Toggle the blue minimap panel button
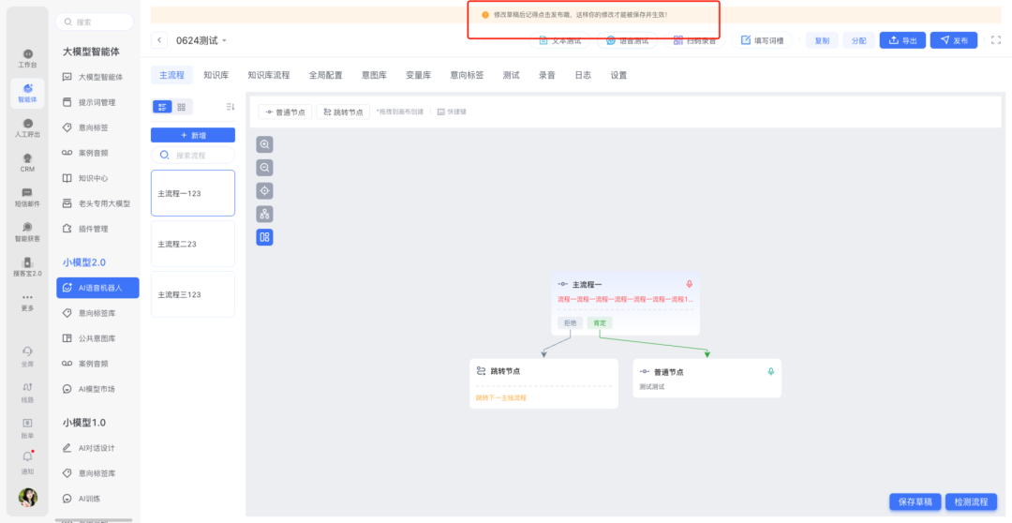Image resolution: width=1012 pixels, height=523 pixels. click(265, 237)
